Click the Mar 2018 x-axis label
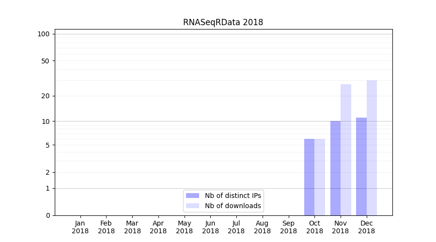Image resolution: width=436 pixels, height=242 pixels. click(x=132, y=227)
